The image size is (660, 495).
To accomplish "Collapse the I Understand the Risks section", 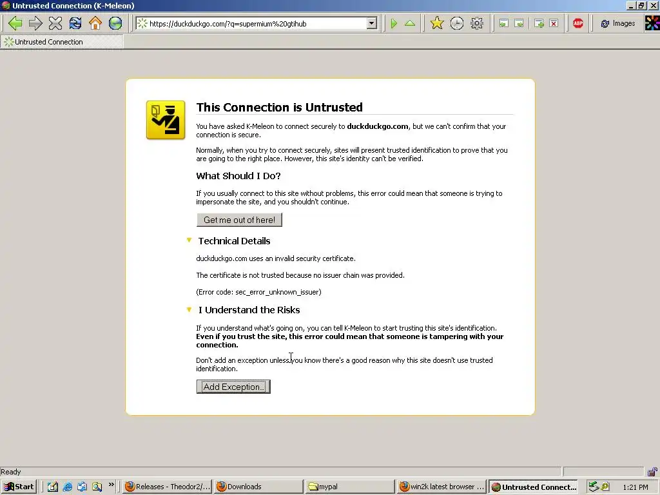I will (x=189, y=310).
